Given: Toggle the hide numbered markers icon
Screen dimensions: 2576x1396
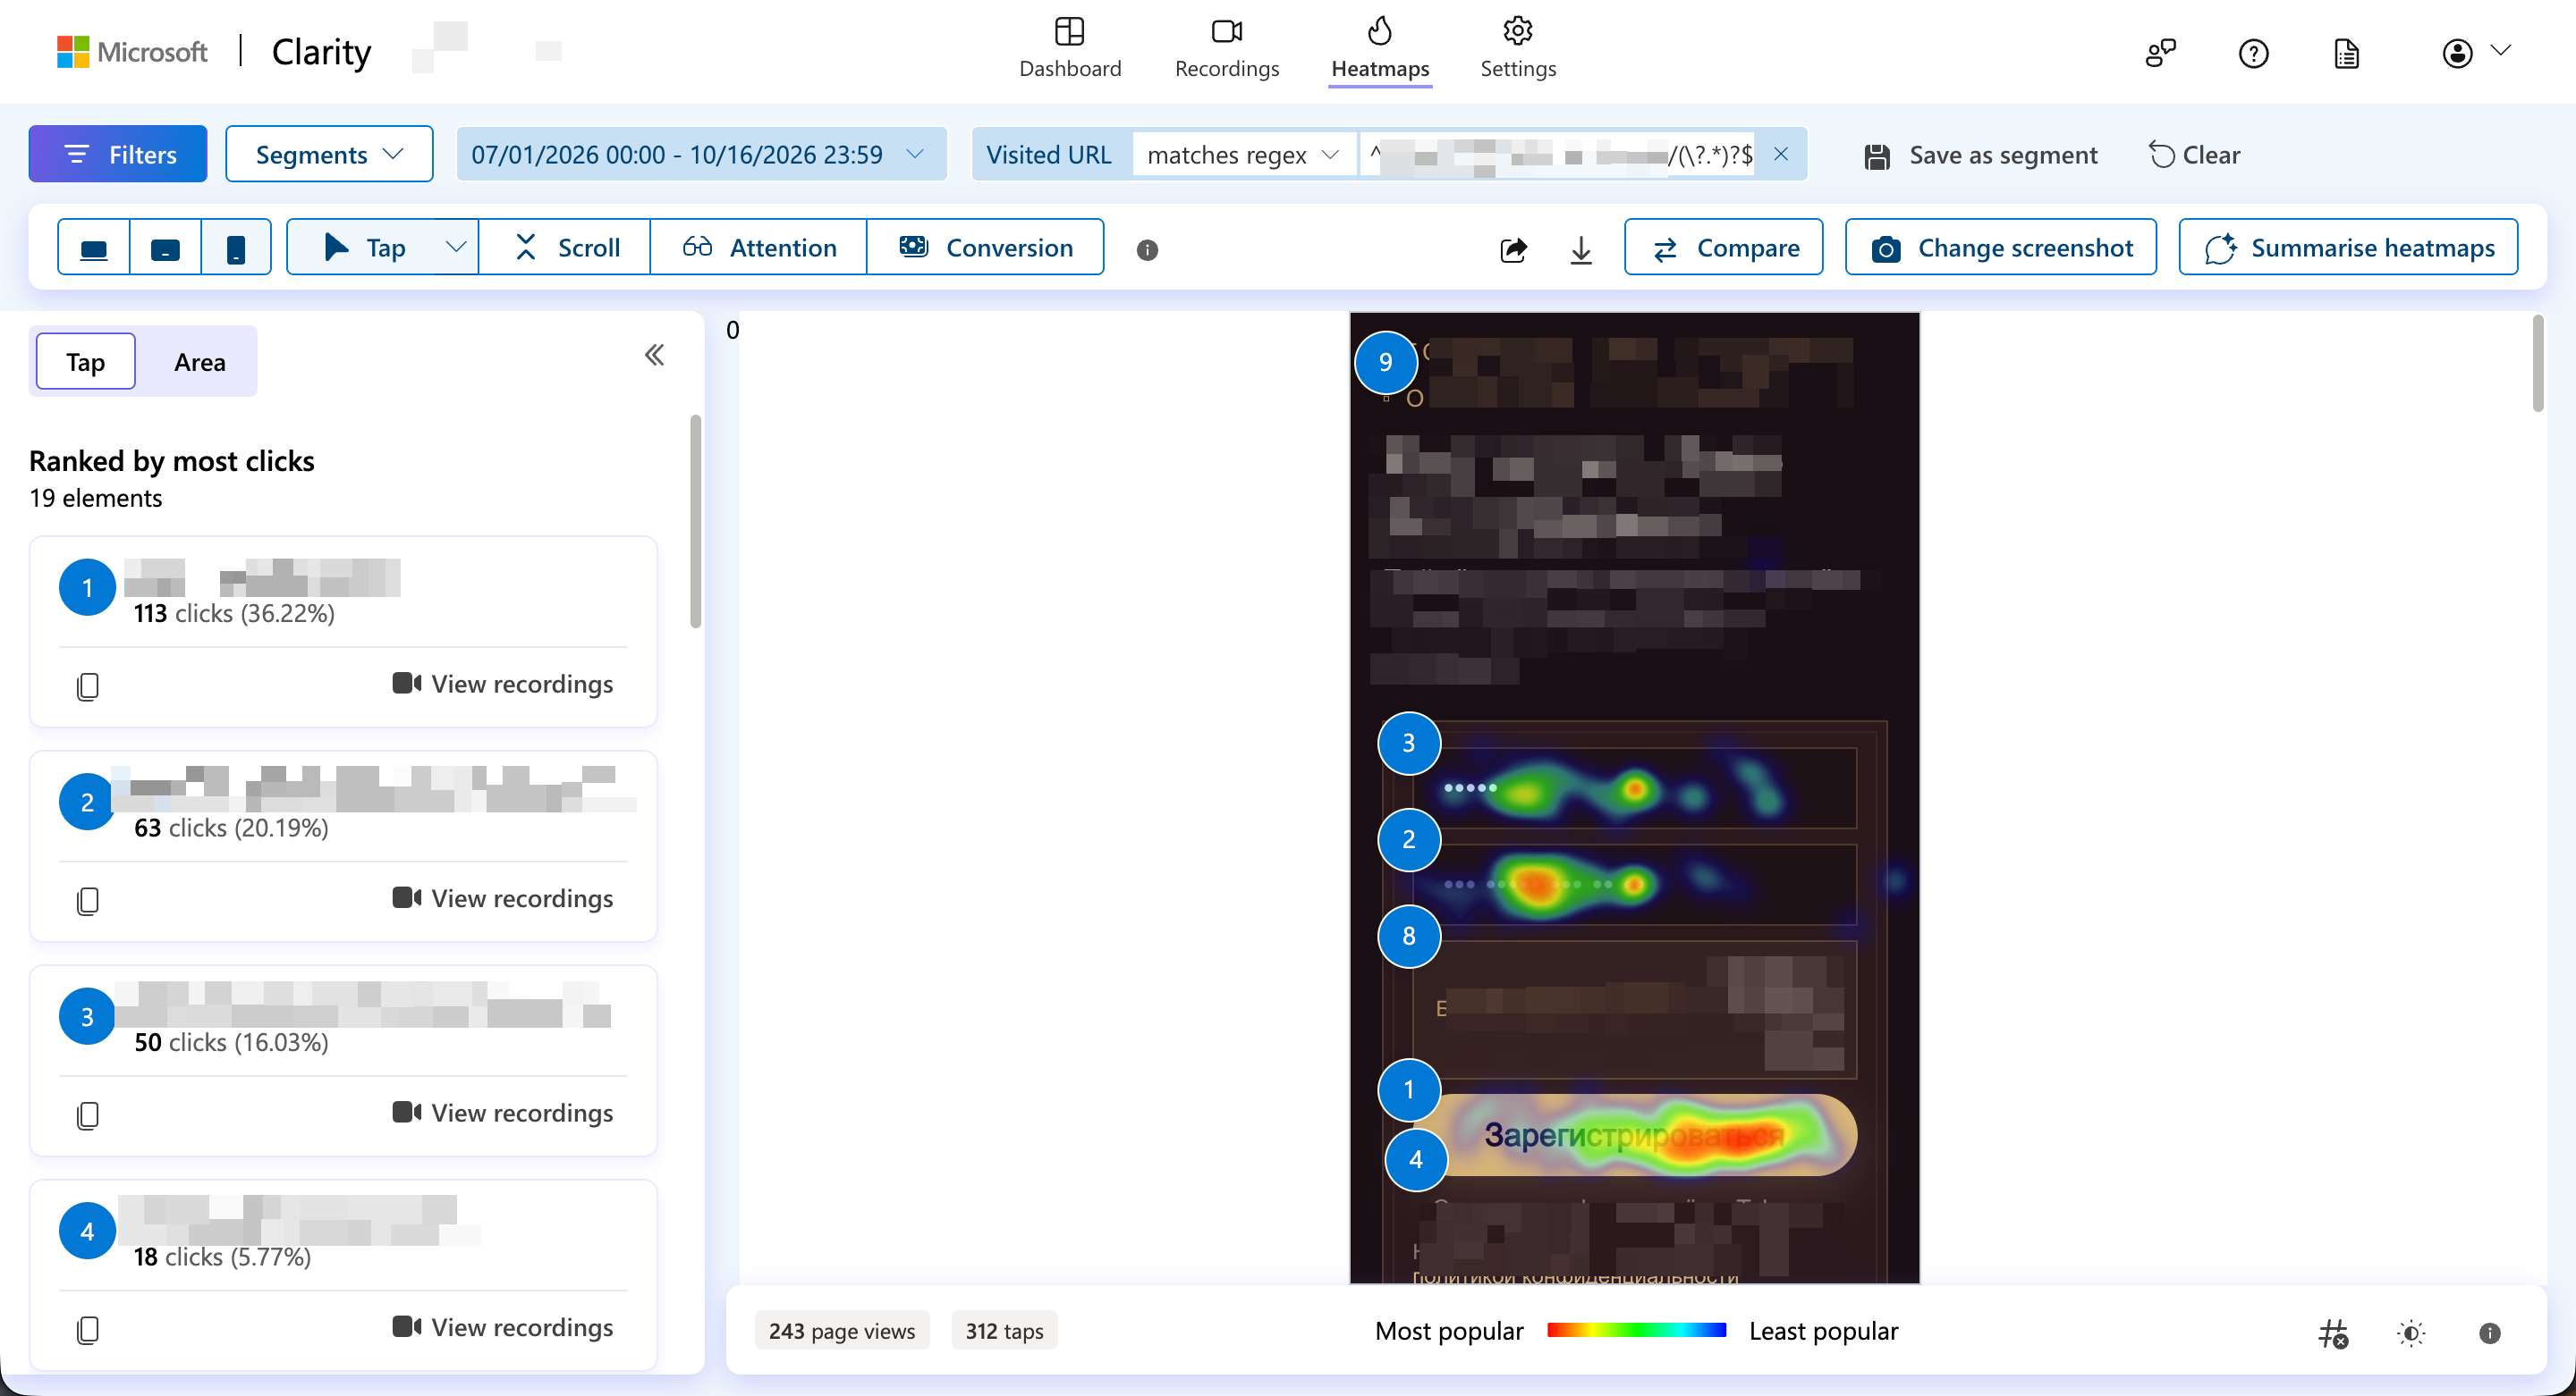Looking at the screenshot, I should 2333,1333.
